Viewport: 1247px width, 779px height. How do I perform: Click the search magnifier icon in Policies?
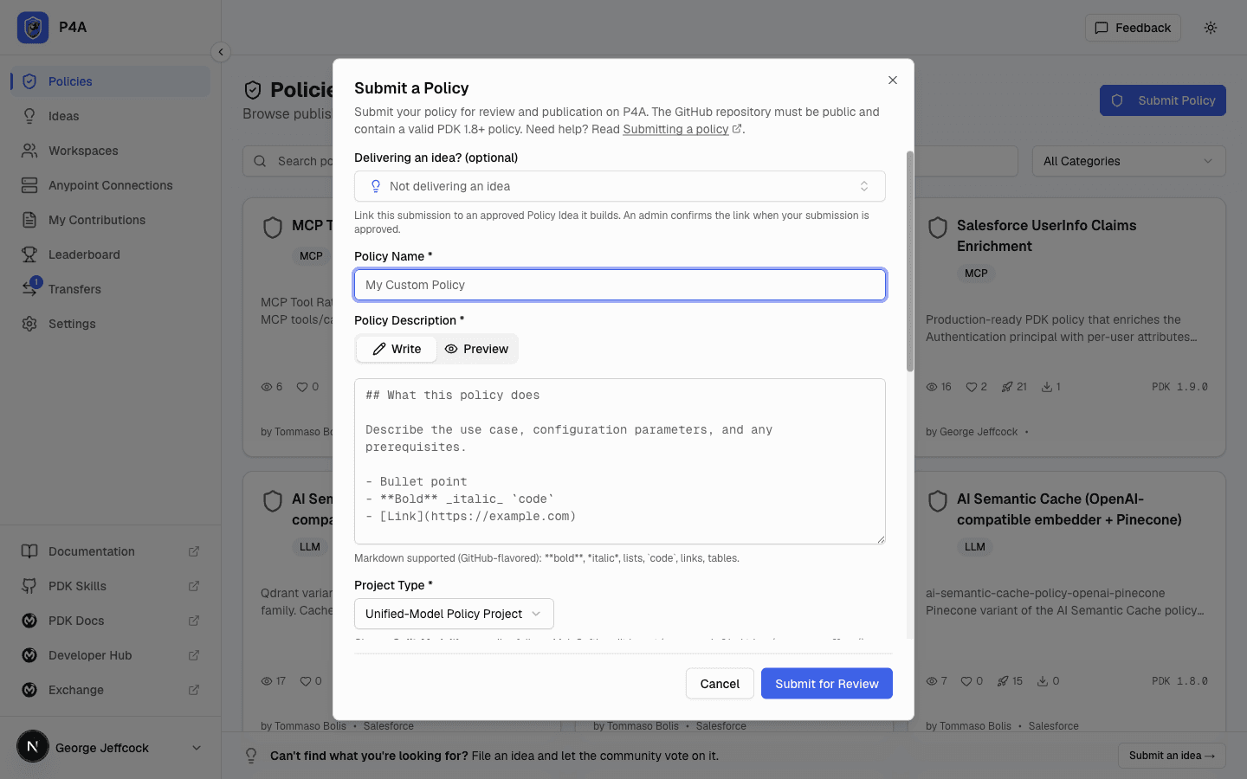coord(260,161)
